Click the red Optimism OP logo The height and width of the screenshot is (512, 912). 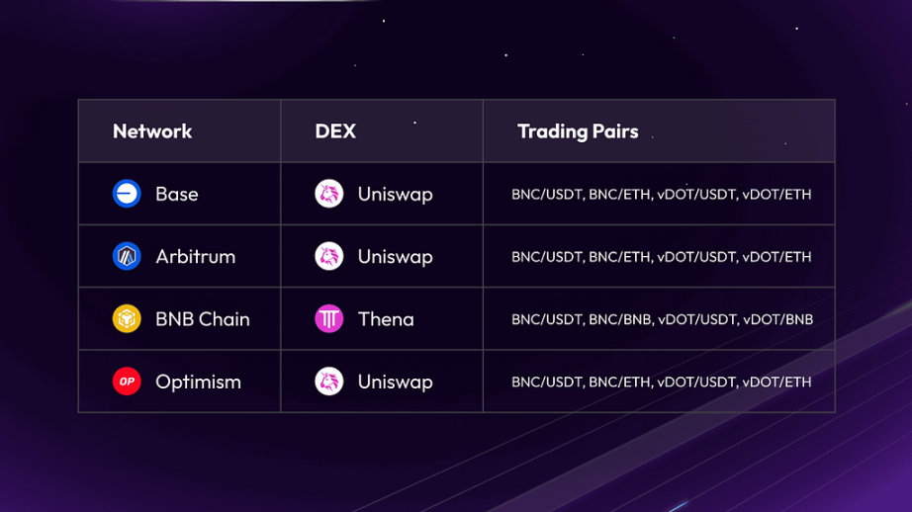tap(127, 382)
